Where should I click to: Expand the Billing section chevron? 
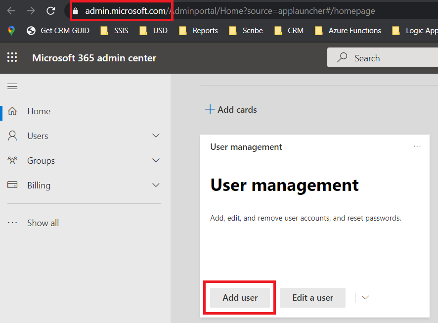[x=156, y=185]
